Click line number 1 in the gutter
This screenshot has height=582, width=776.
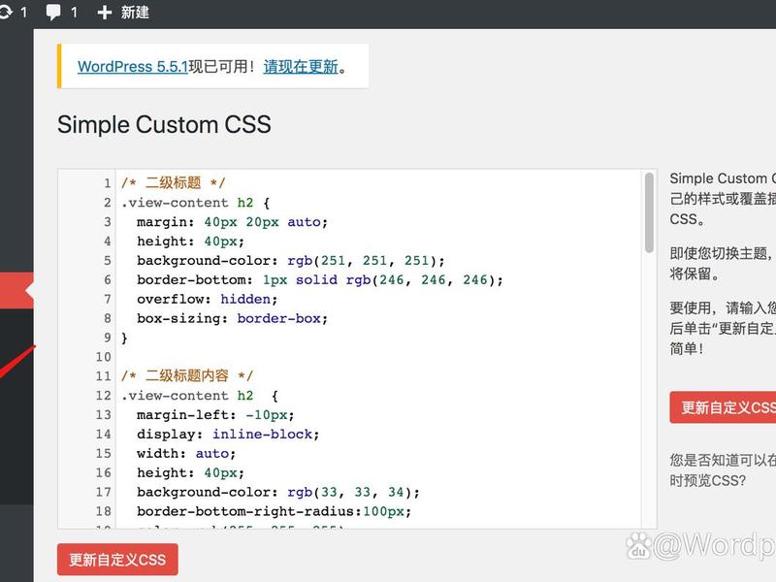click(108, 183)
